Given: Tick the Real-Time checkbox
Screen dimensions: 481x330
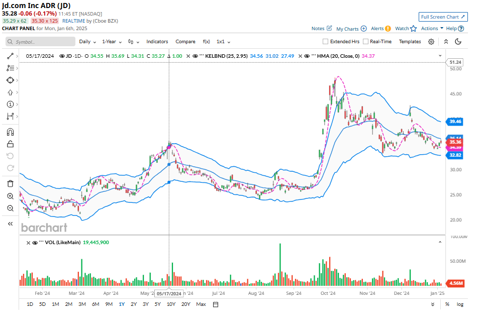Looking at the screenshot, I should pyautogui.click(x=366, y=42).
